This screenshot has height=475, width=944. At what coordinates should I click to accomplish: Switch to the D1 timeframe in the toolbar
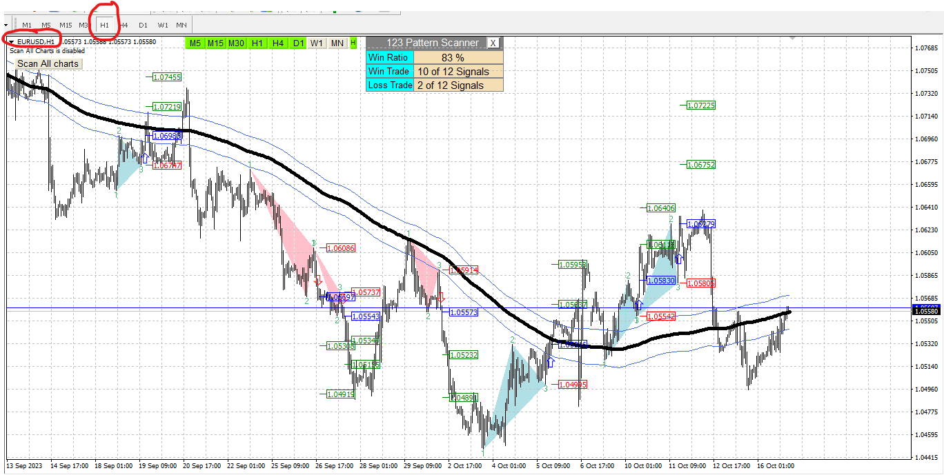(143, 25)
